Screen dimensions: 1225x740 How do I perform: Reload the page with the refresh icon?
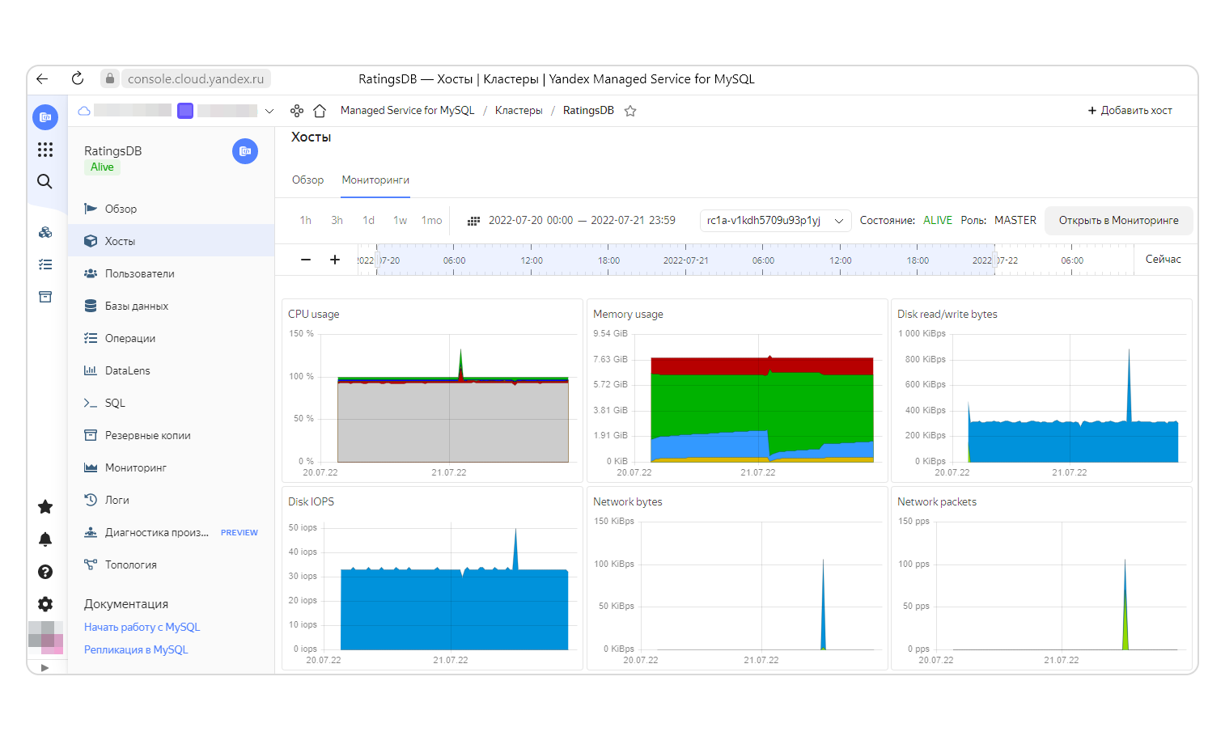point(78,78)
